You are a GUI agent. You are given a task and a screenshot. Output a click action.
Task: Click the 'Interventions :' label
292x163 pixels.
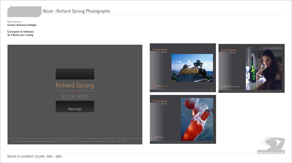(15, 22)
